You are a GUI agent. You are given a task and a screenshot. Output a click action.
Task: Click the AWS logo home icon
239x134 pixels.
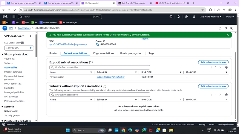tap(5, 16)
